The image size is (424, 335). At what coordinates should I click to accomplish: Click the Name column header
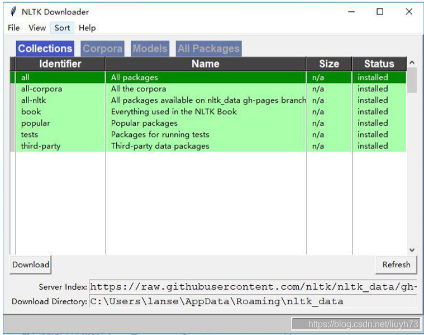(x=206, y=64)
